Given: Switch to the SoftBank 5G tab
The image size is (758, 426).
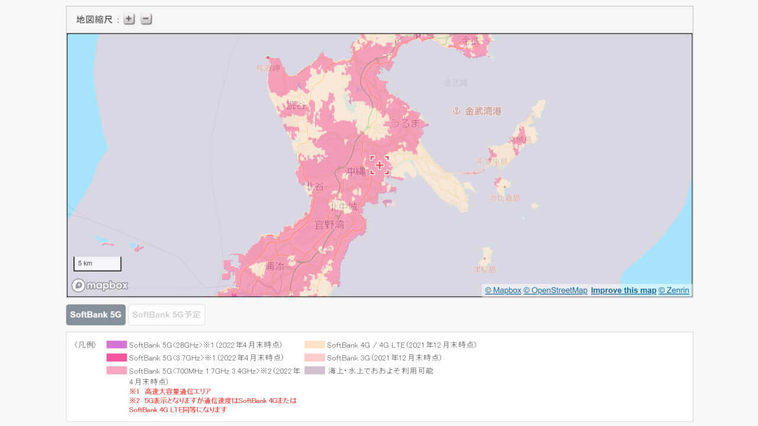Looking at the screenshot, I should [95, 314].
